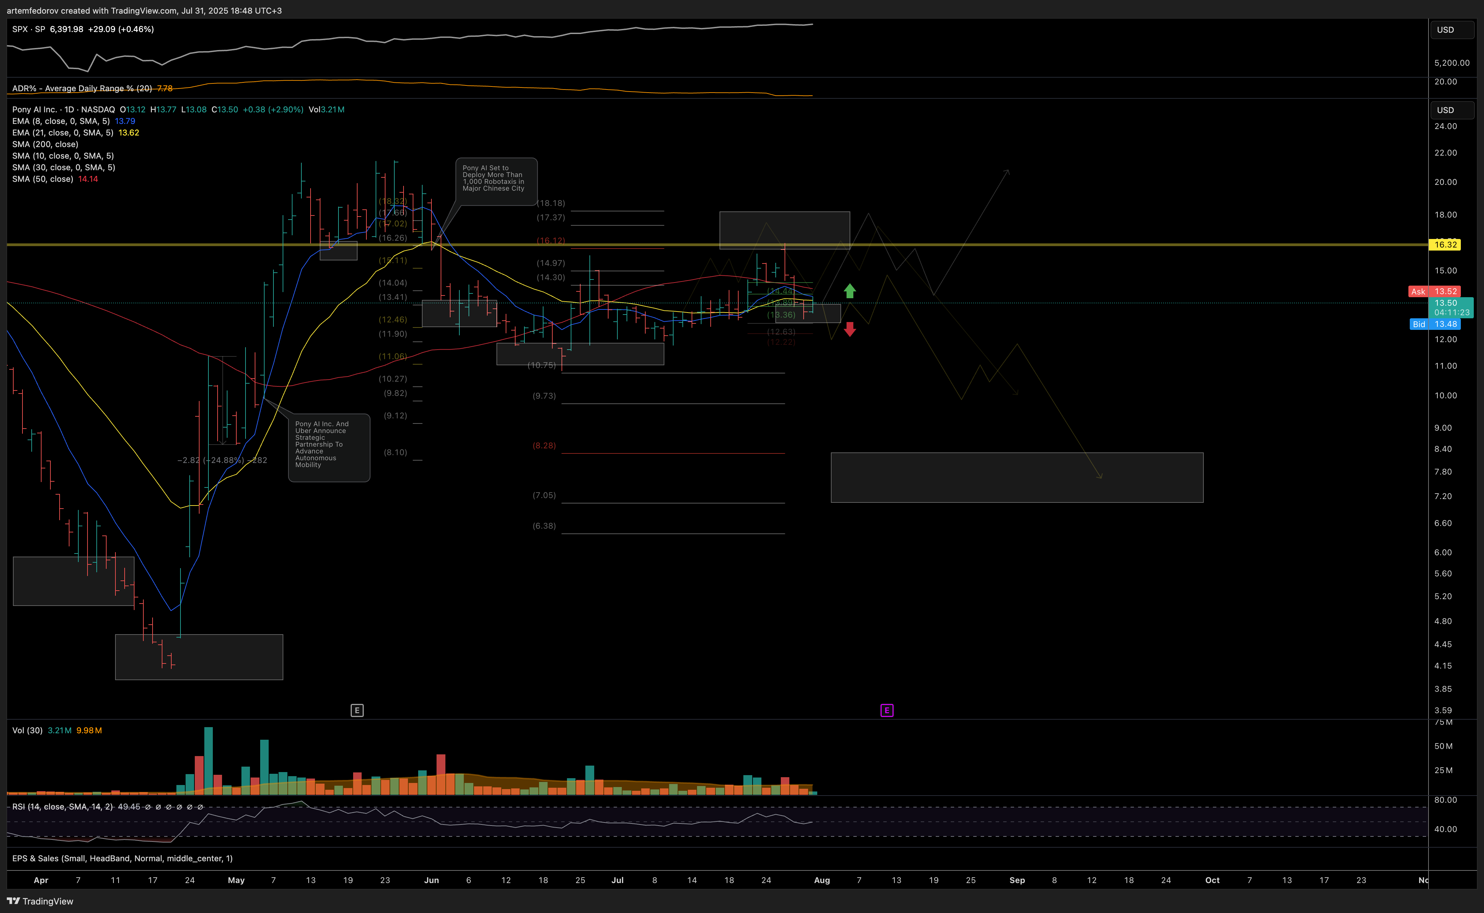
Task: Select the EMA (8, close) indicator legend
Action: pyautogui.click(x=61, y=121)
